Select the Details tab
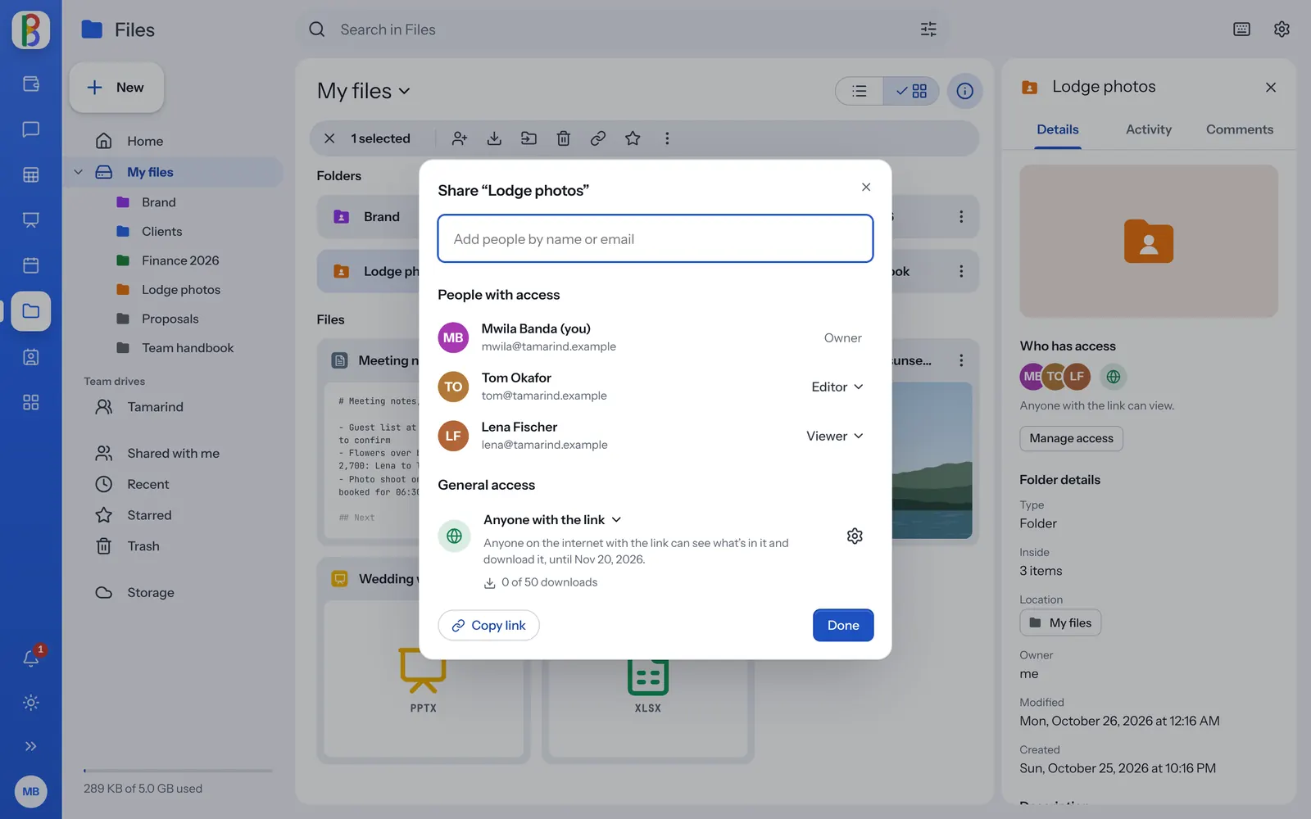This screenshot has height=819, width=1311. point(1058,129)
